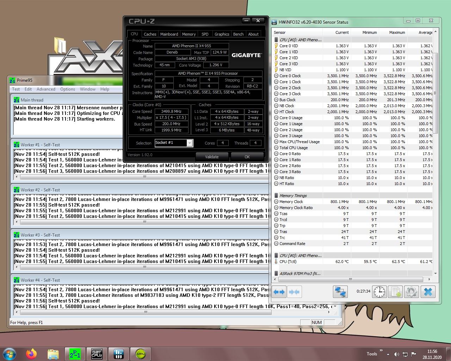Image resolution: width=451 pixels, height=361 pixels.
Task: Click the CPU (Tctl) thermometer sensor icon
Action: [276, 262]
